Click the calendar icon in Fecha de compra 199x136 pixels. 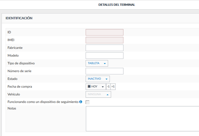[x=89, y=86]
